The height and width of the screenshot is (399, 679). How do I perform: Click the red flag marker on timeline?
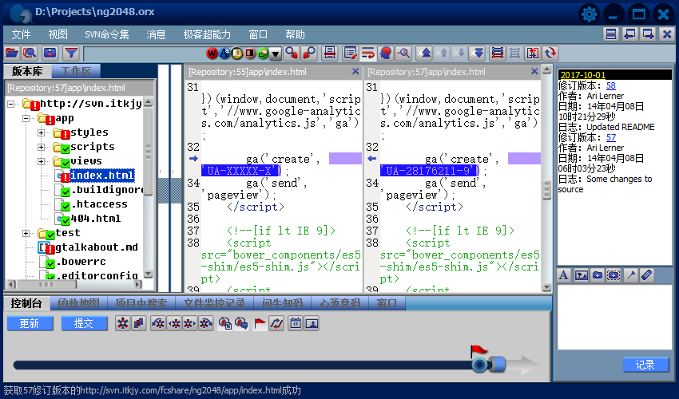tap(478, 350)
